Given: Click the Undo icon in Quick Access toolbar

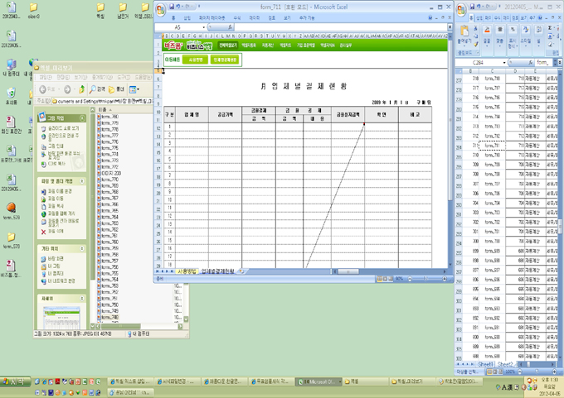Looking at the screenshot, I should pyautogui.click(x=178, y=6).
